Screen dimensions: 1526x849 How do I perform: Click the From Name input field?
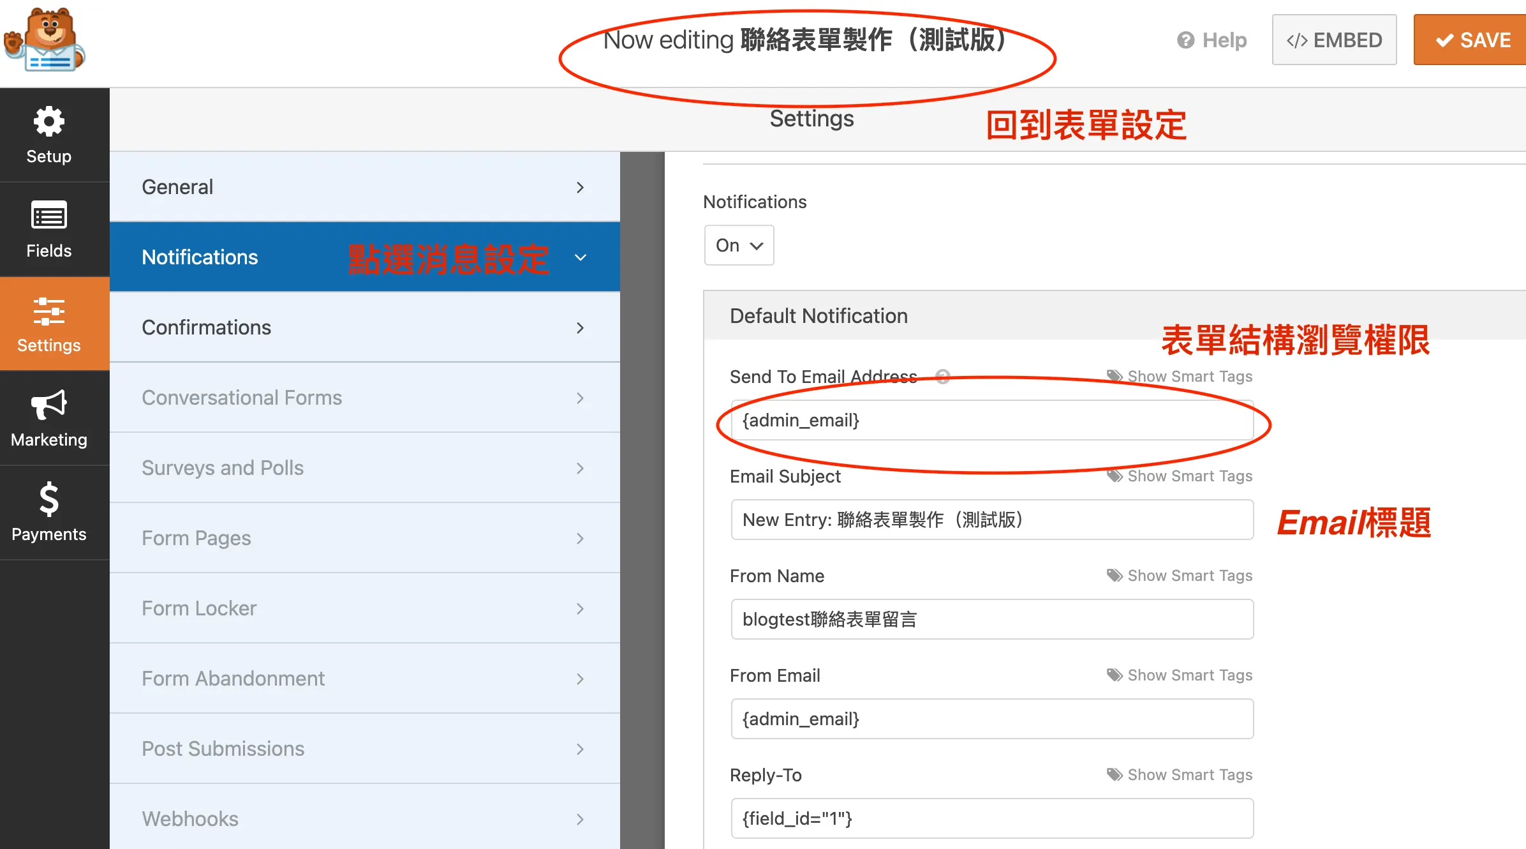[x=992, y=619]
